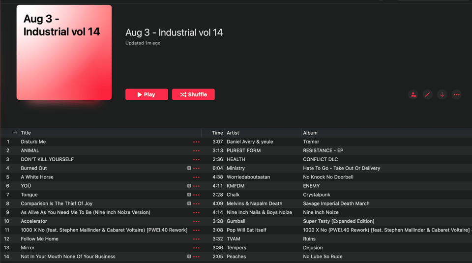This screenshot has height=263, width=472.
Task: Open more options for Accelerator
Action: pyautogui.click(x=196, y=221)
